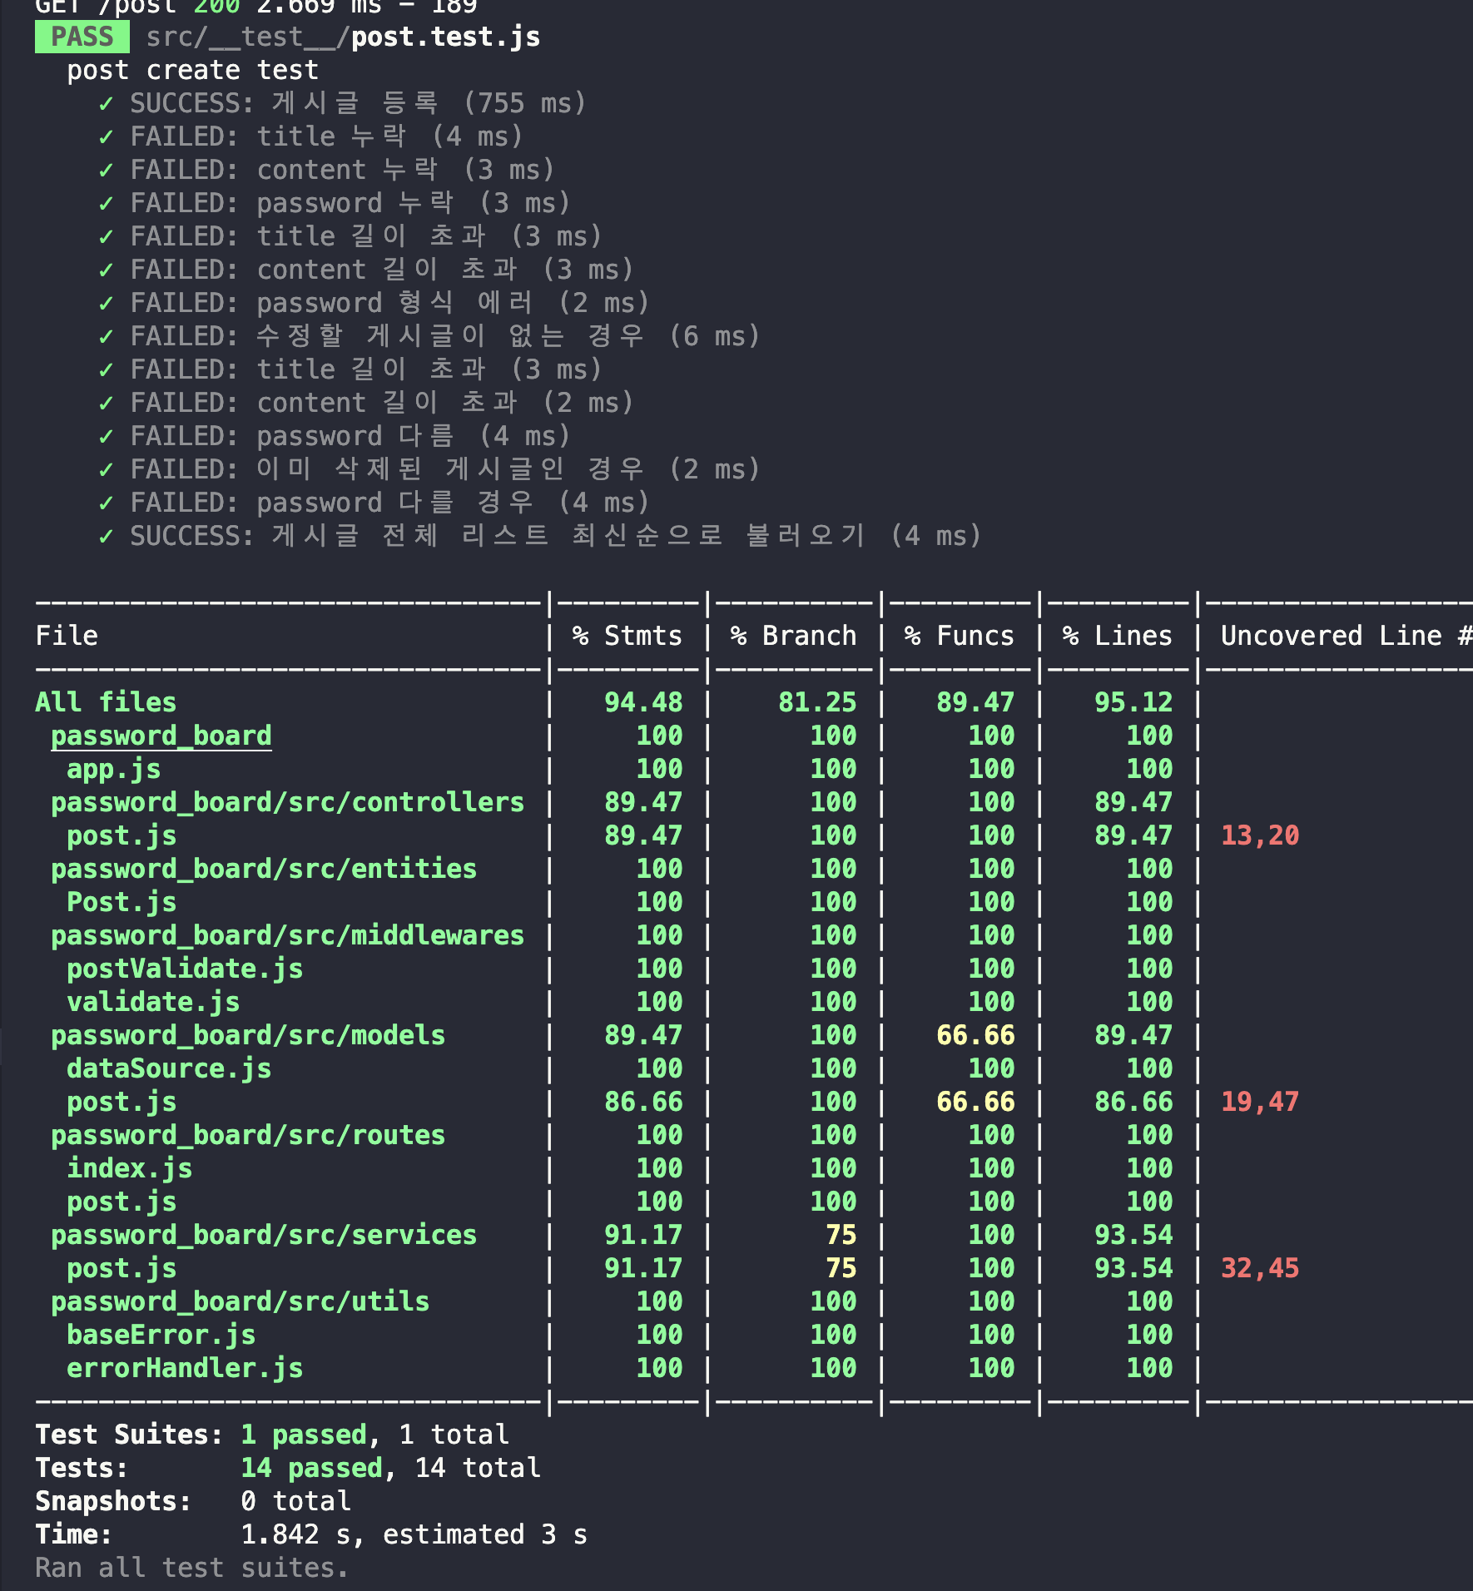The width and height of the screenshot is (1473, 1591).
Task: Select the checkmark beside FAILED password 다름
Action: click(x=106, y=435)
